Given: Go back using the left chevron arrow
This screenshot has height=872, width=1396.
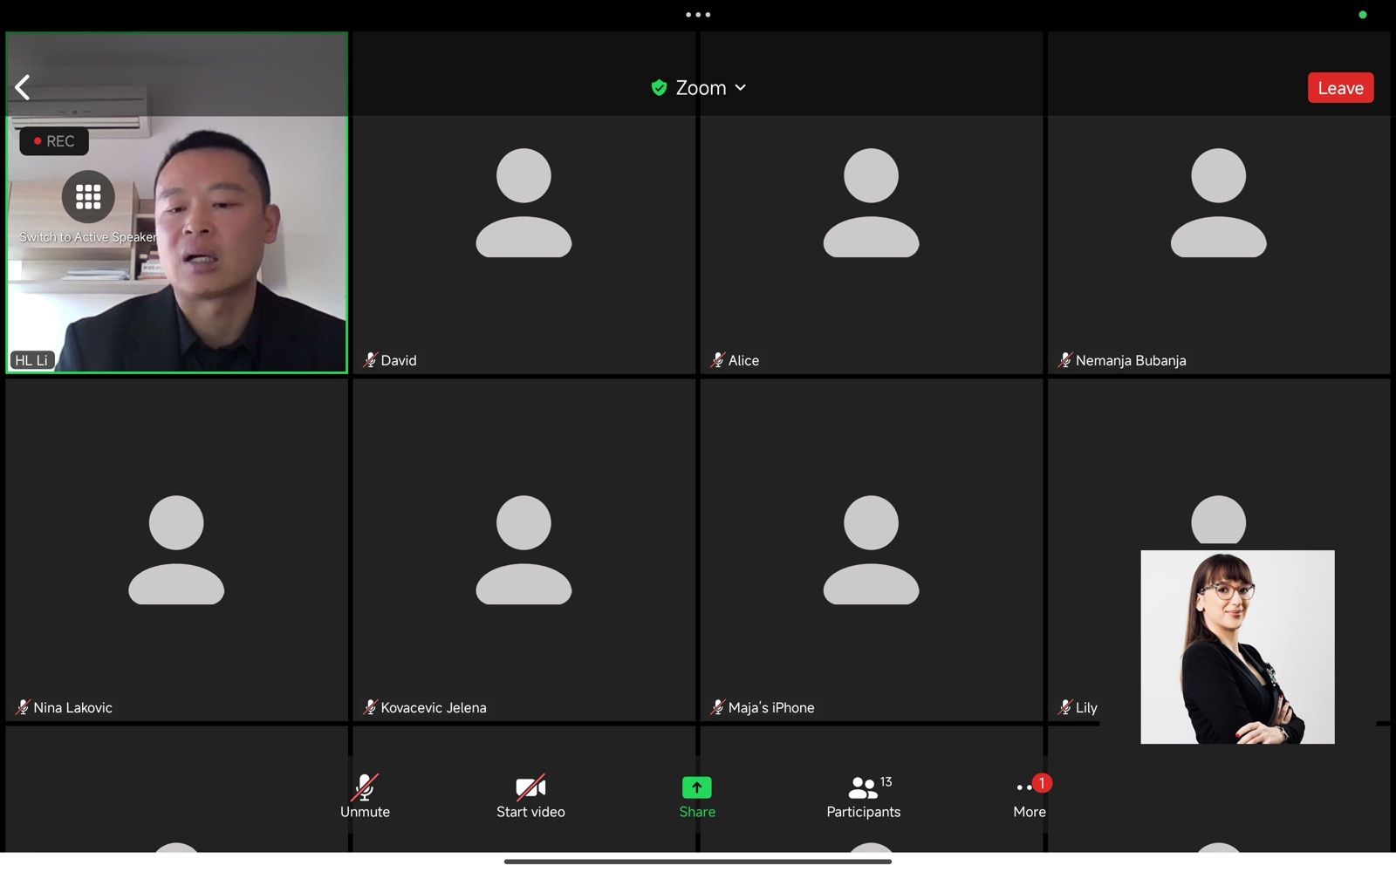Looking at the screenshot, I should (x=23, y=87).
